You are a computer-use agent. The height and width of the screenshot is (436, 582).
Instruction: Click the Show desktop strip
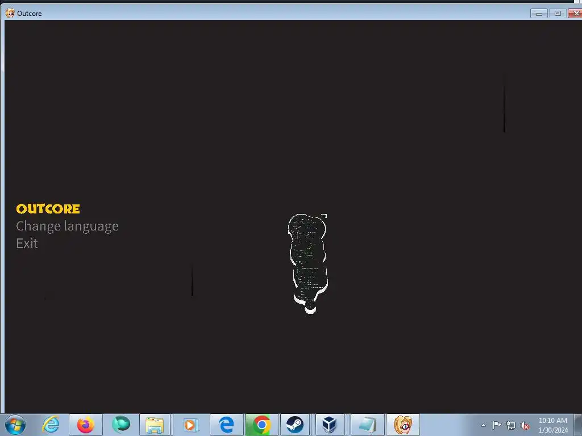pyautogui.click(x=578, y=425)
